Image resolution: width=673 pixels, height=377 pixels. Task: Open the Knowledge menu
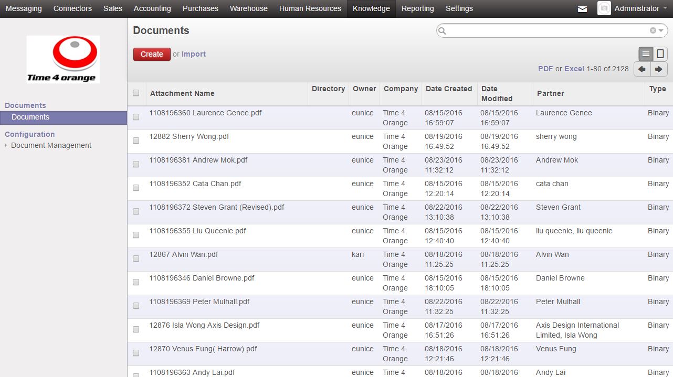click(x=371, y=8)
